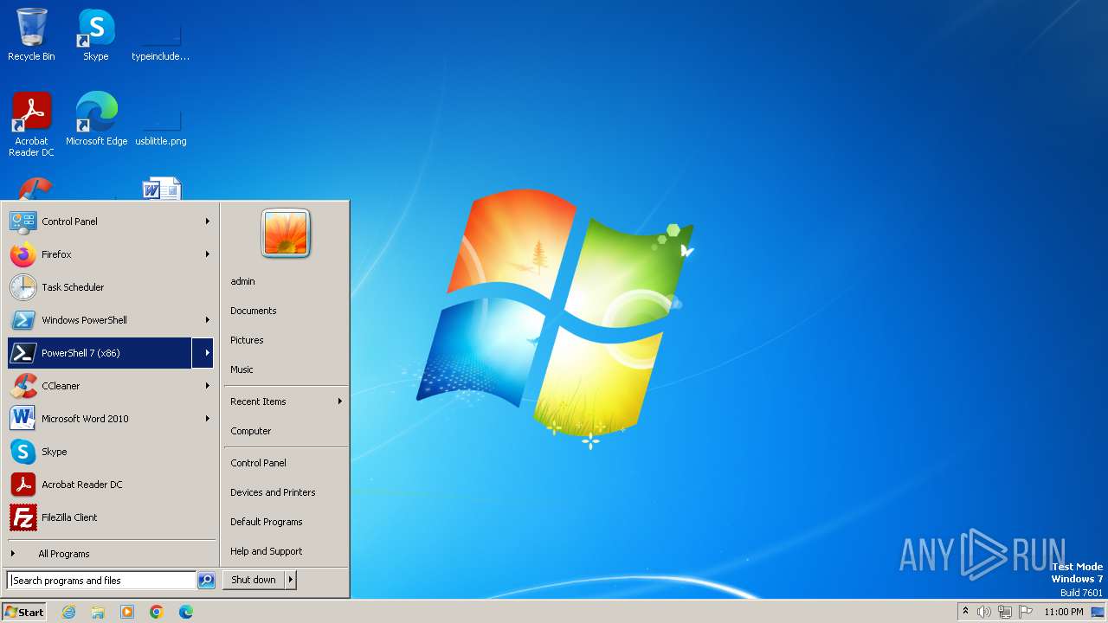Open Windows PowerShell entry in Start menu
1108x623 pixels.
111,320
